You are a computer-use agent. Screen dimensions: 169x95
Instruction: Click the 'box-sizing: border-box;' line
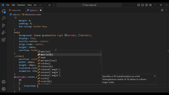coord(33,26)
